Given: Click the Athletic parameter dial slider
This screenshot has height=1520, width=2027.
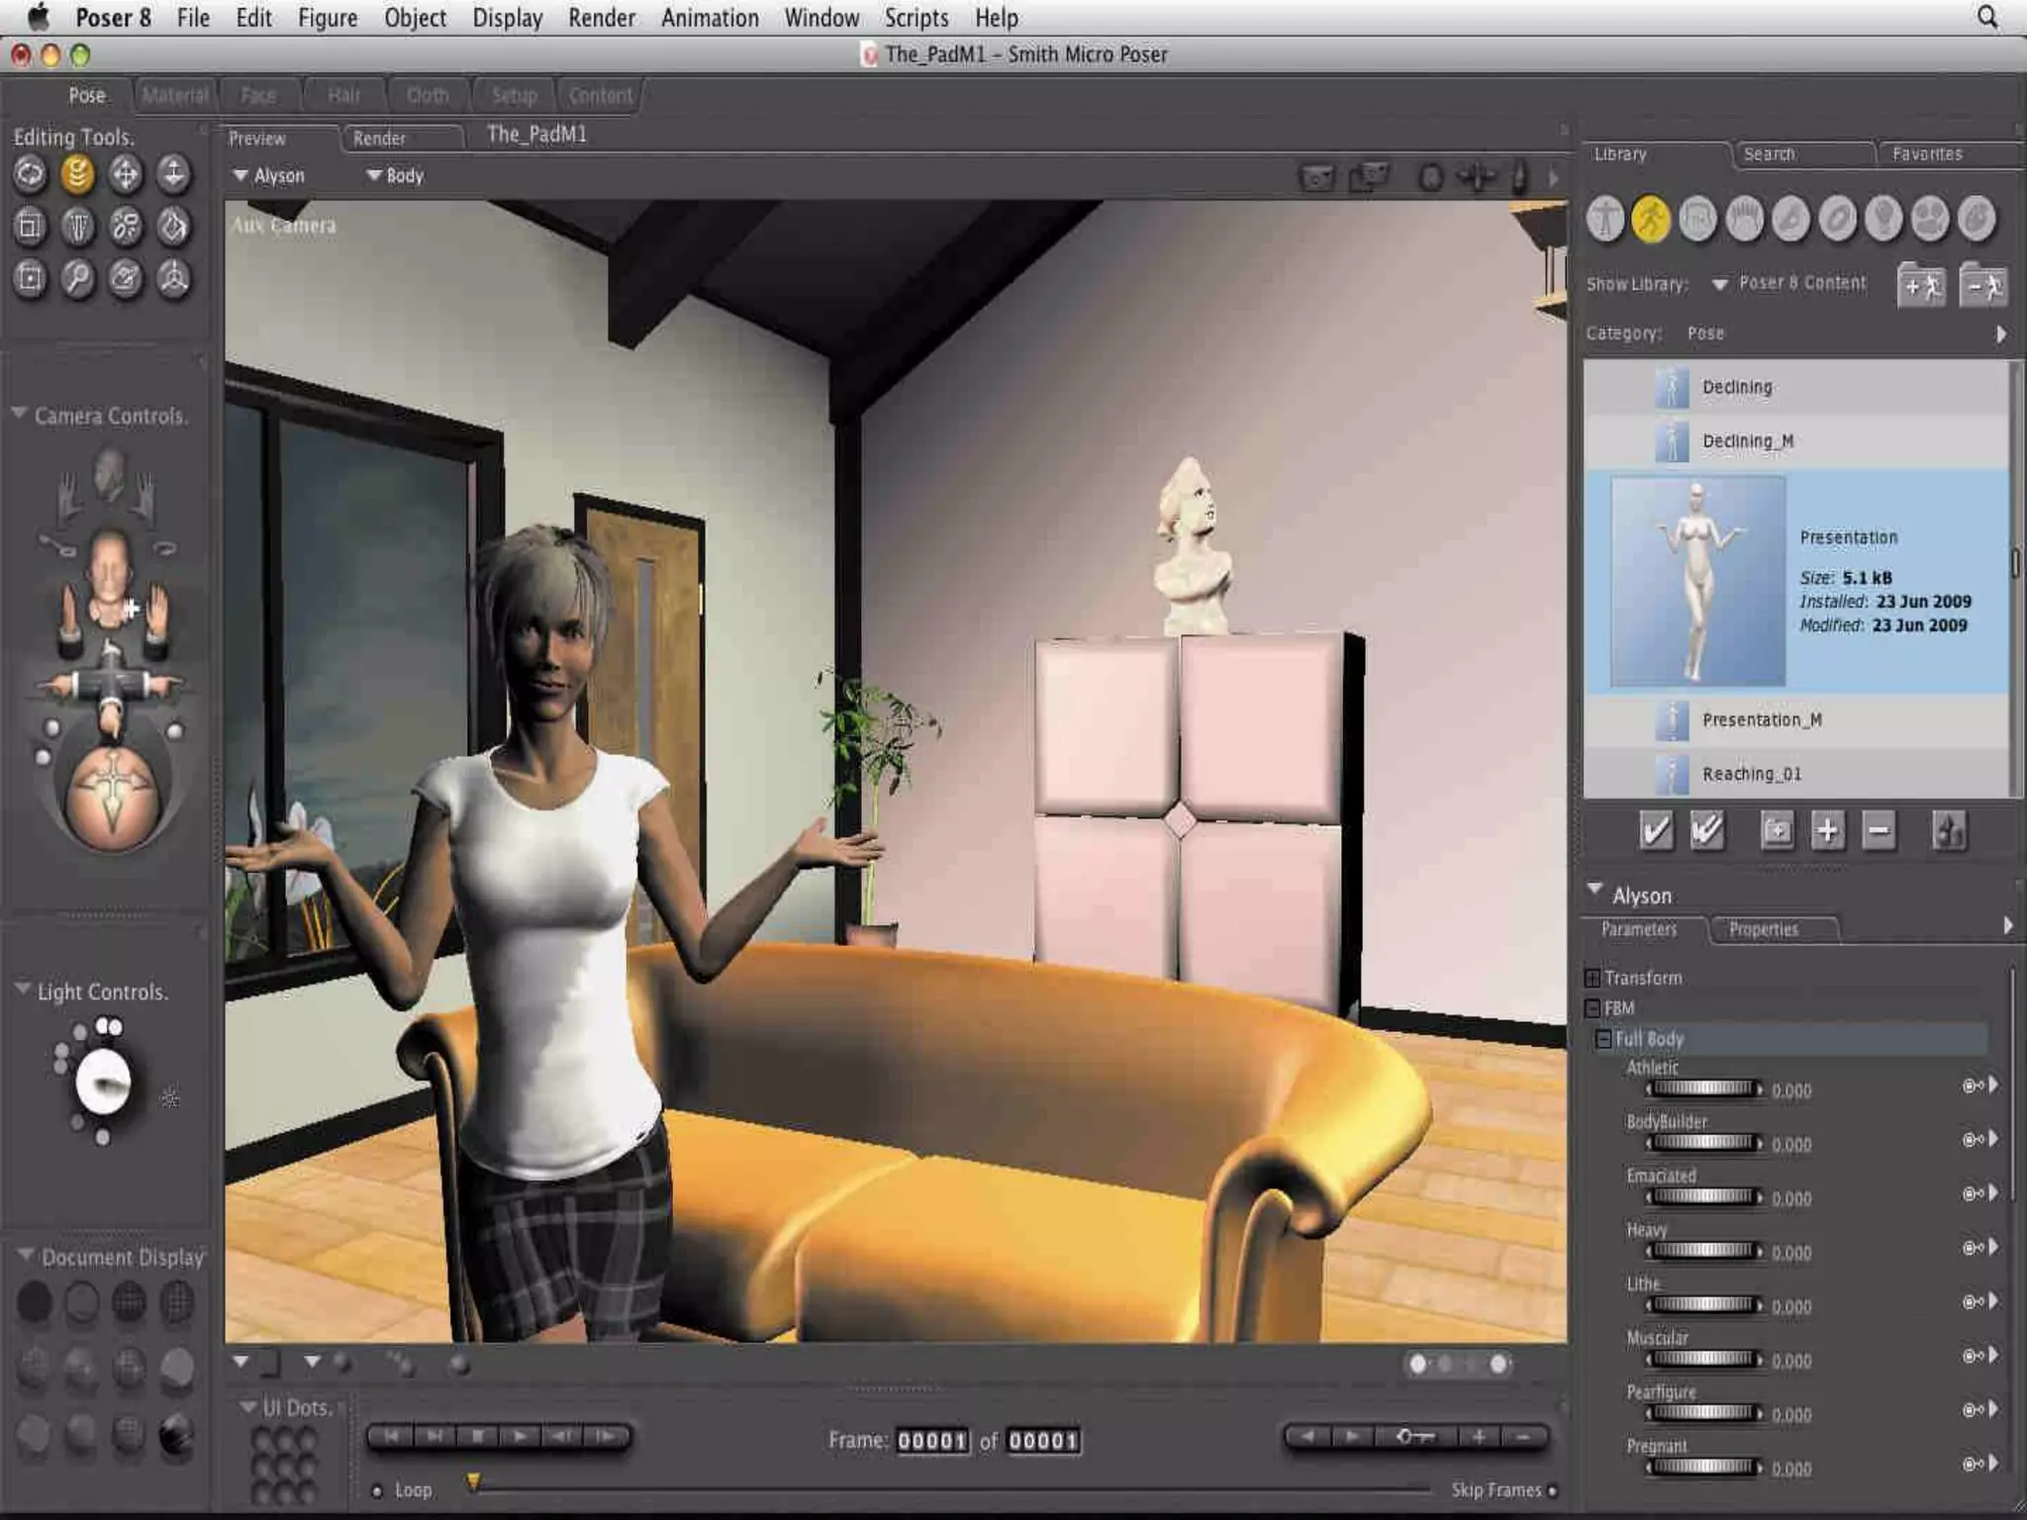Looking at the screenshot, I should click(x=1702, y=1089).
